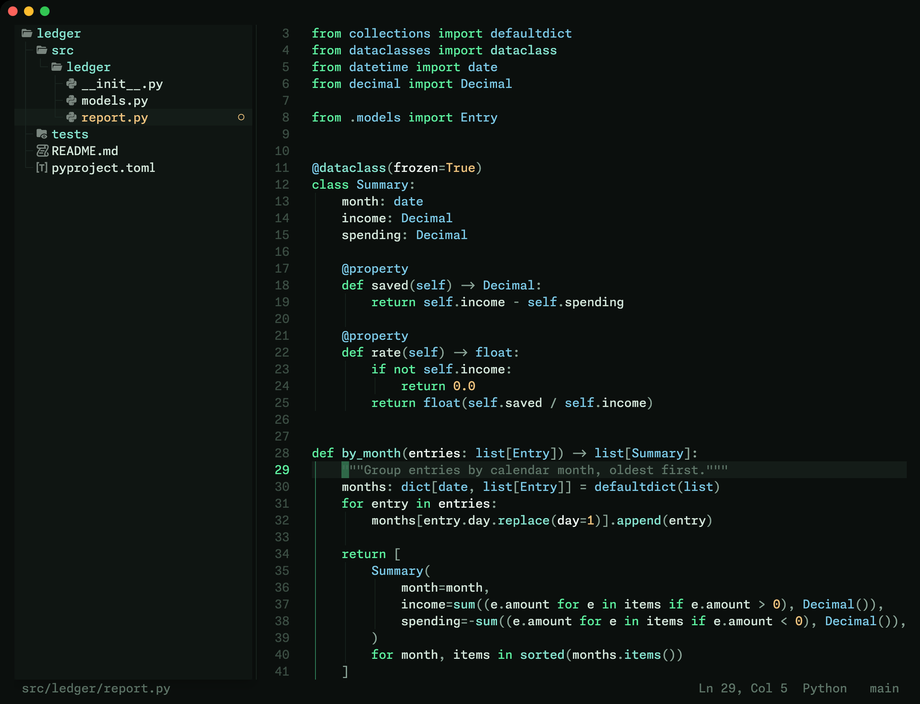Click line number 12 in the gutter
920x704 pixels.
282,185
